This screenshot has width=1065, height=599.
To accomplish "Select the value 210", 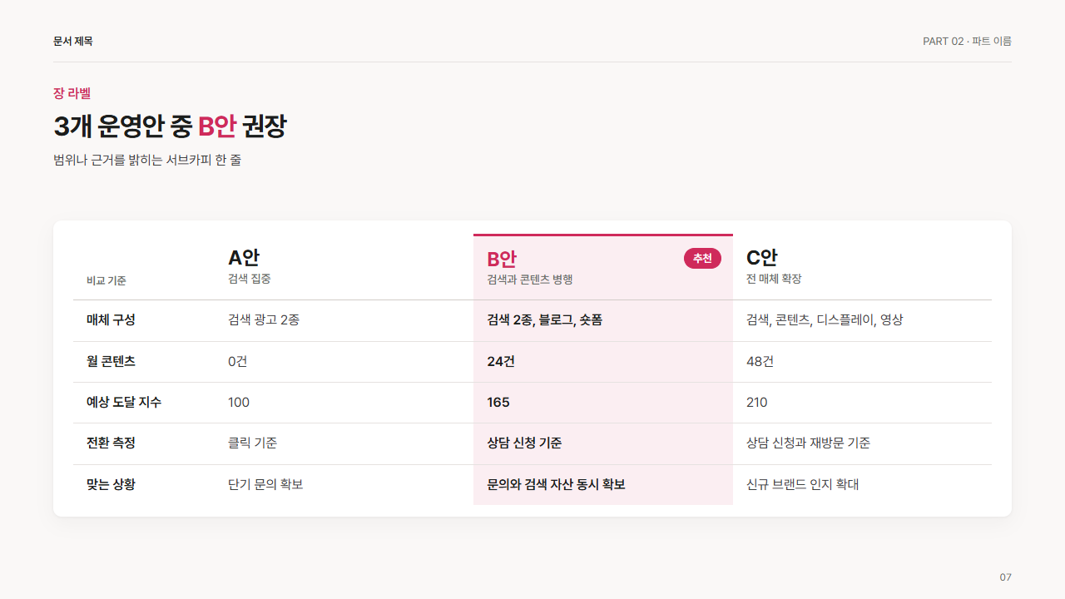I will 757,402.
